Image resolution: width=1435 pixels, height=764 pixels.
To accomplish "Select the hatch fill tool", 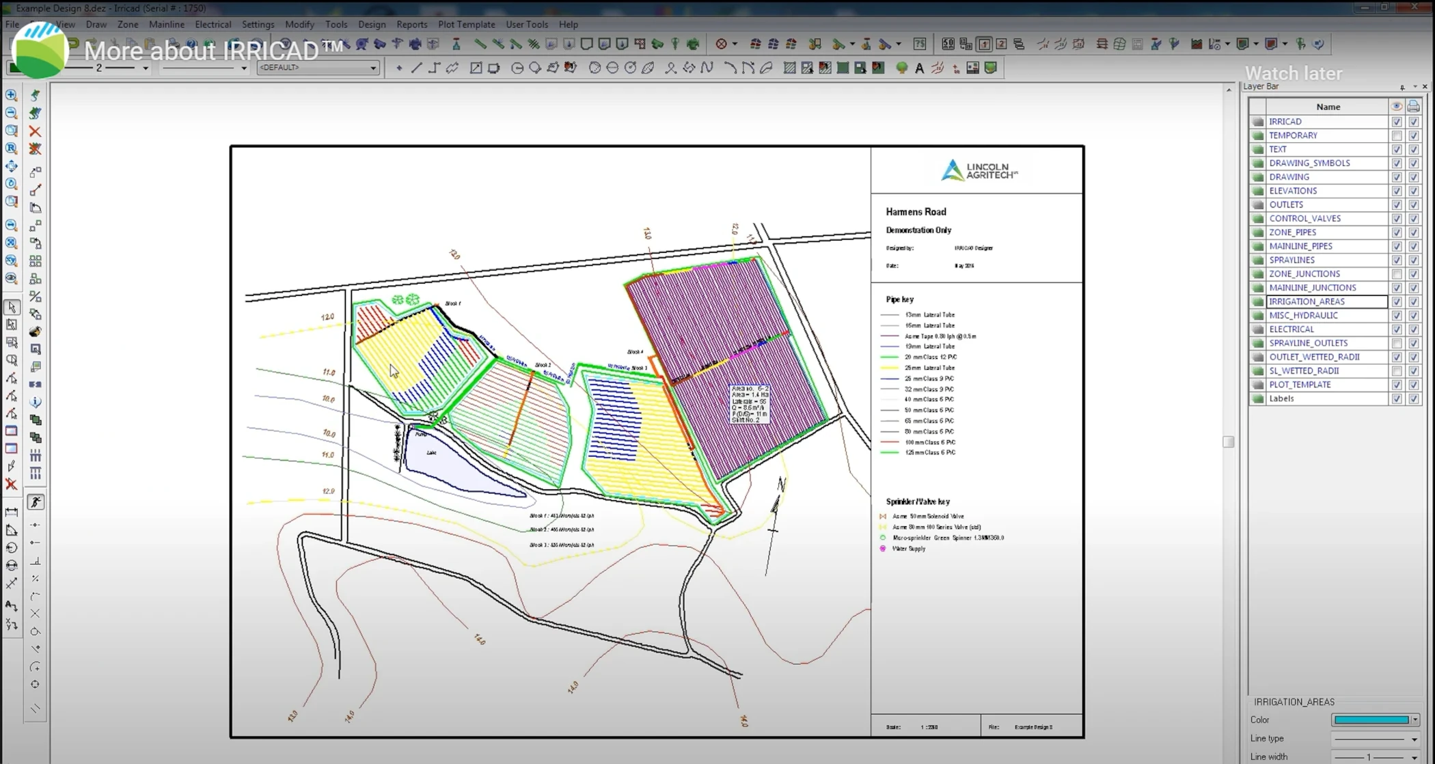I will click(x=789, y=68).
